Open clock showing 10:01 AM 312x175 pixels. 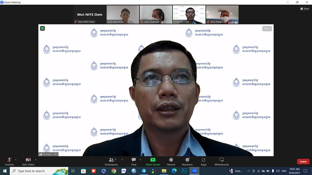coord(294,171)
